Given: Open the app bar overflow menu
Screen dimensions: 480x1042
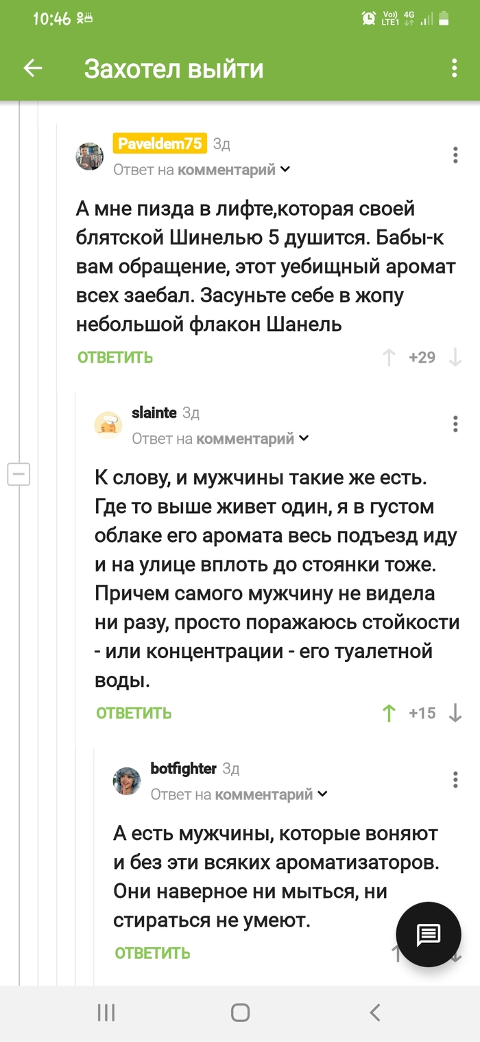Looking at the screenshot, I should [453, 67].
